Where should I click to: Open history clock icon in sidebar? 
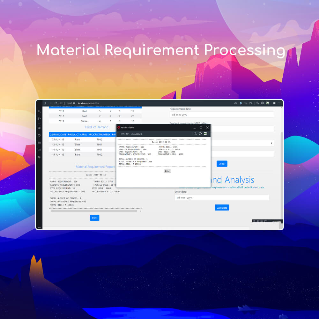pyautogui.click(x=39, y=150)
